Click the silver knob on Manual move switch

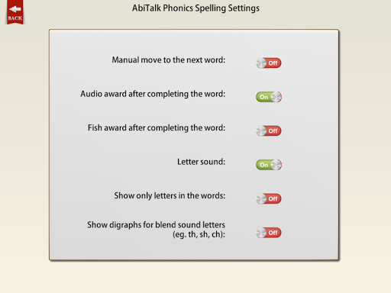261,63
